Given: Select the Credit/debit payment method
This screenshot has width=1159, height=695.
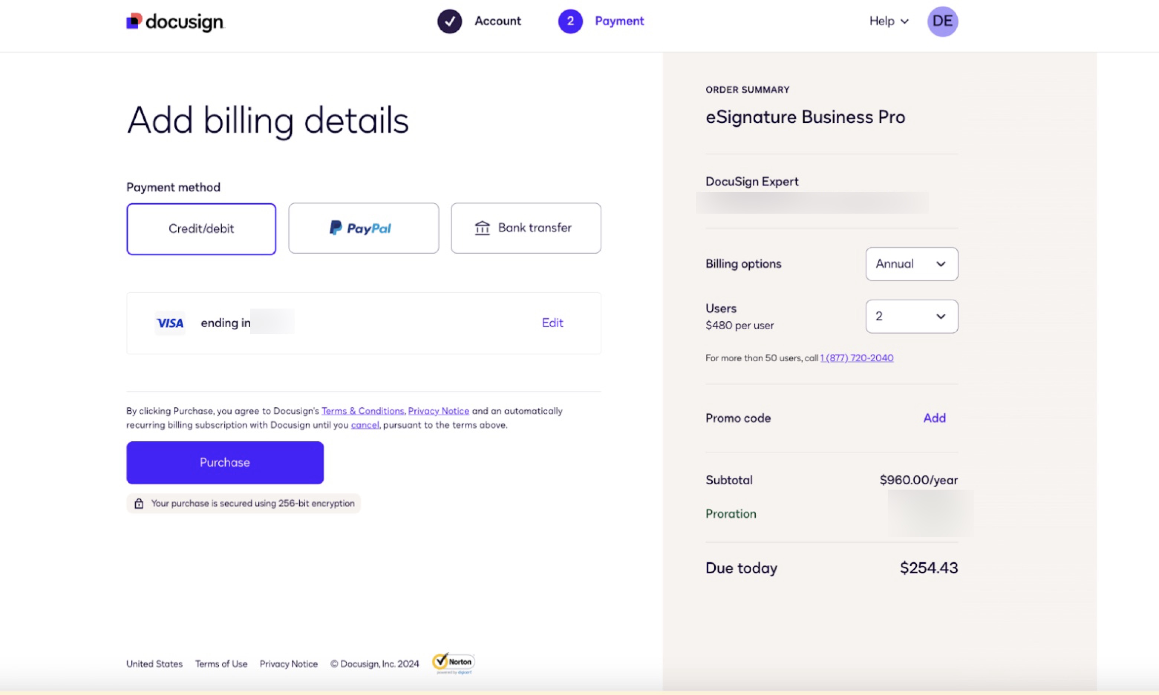Looking at the screenshot, I should click(x=200, y=229).
